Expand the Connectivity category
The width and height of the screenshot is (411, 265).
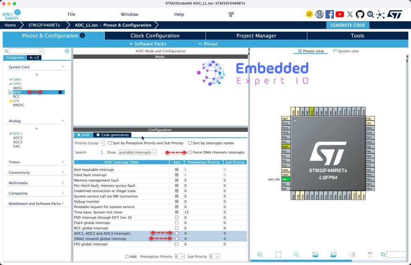pyautogui.click(x=37, y=173)
